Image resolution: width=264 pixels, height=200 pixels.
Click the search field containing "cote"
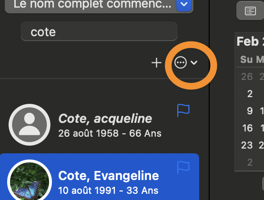[99, 31]
